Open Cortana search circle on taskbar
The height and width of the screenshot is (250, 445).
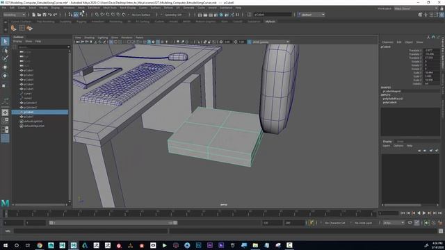point(17,245)
